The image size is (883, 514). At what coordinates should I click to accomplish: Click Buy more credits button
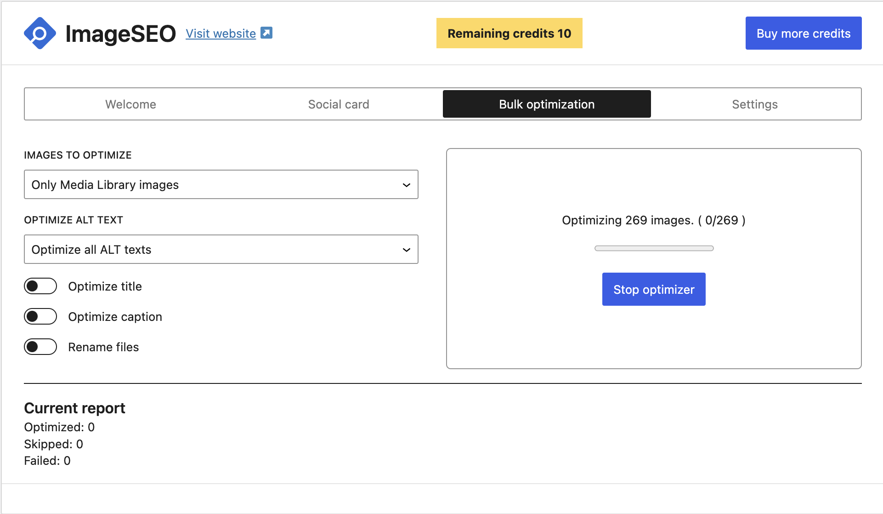(x=803, y=33)
